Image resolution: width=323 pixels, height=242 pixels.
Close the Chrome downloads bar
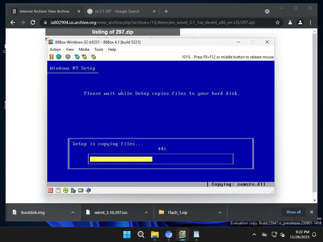311,212
